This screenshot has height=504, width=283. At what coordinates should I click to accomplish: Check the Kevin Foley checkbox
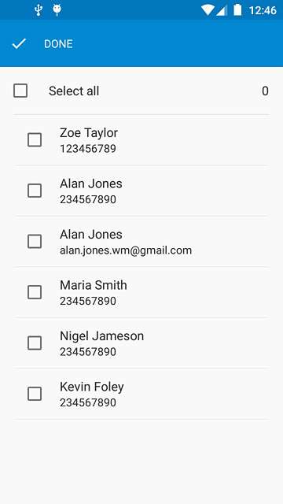coord(35,394)
